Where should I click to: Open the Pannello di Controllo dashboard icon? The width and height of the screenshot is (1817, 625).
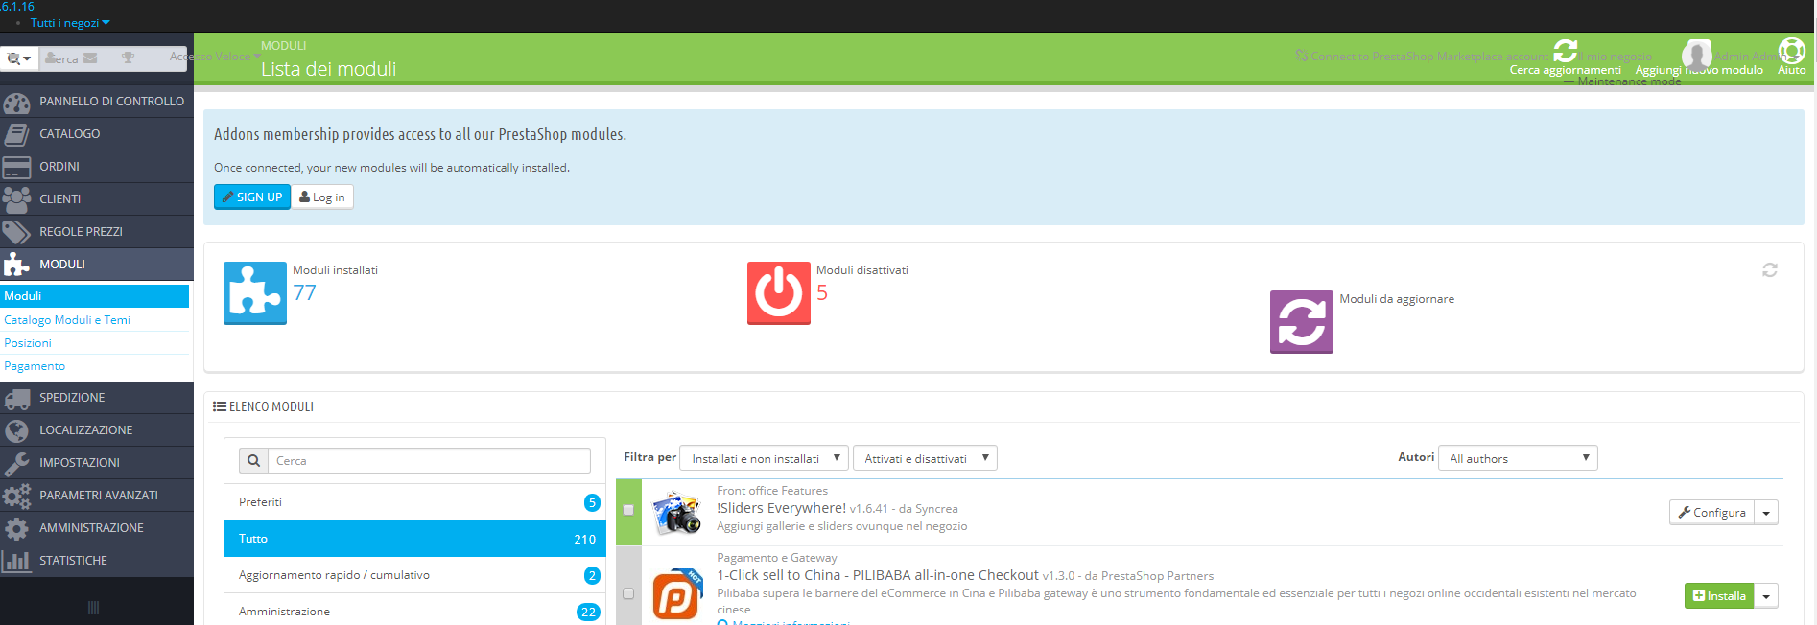pyautogui.click(x=16, y=102)
